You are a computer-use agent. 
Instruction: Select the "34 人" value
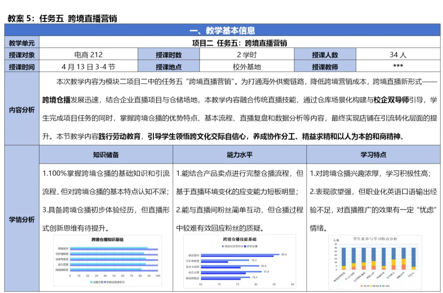click(398, 55)
